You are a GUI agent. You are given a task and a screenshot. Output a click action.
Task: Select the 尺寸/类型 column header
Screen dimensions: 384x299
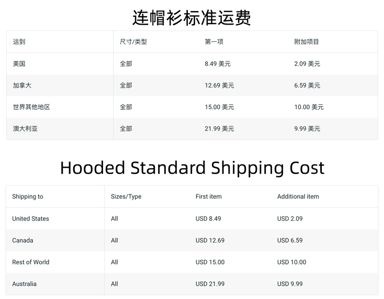[x=133, y=42]
